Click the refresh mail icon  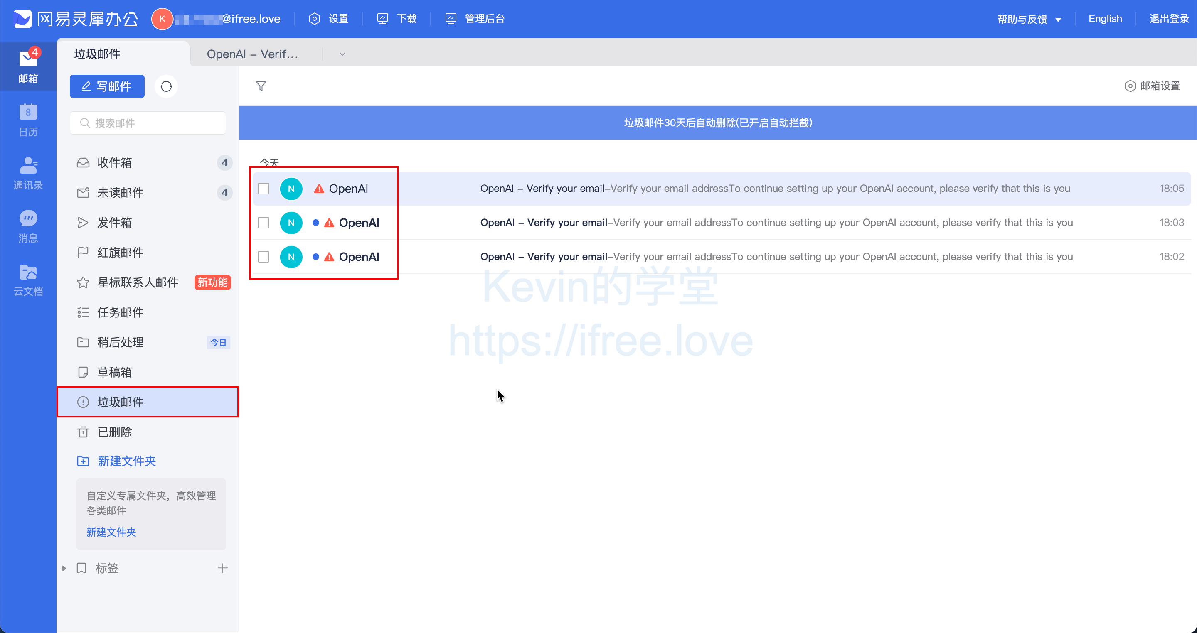[x=166, y=86]
